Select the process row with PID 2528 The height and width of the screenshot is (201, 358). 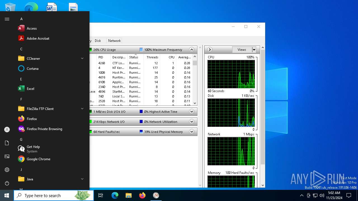click(x=141, y=101)
